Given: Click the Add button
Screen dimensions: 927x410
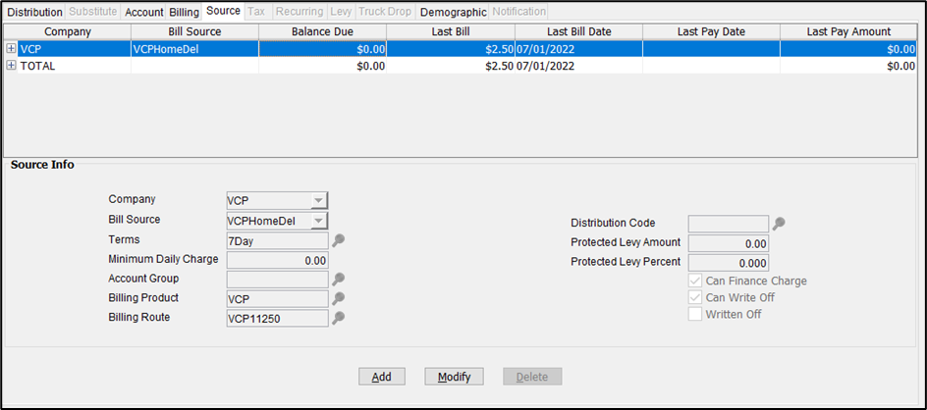Looking at the screenshot, I should [x=382, y=377].
